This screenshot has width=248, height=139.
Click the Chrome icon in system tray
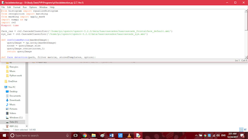click(x=205, y=135)
